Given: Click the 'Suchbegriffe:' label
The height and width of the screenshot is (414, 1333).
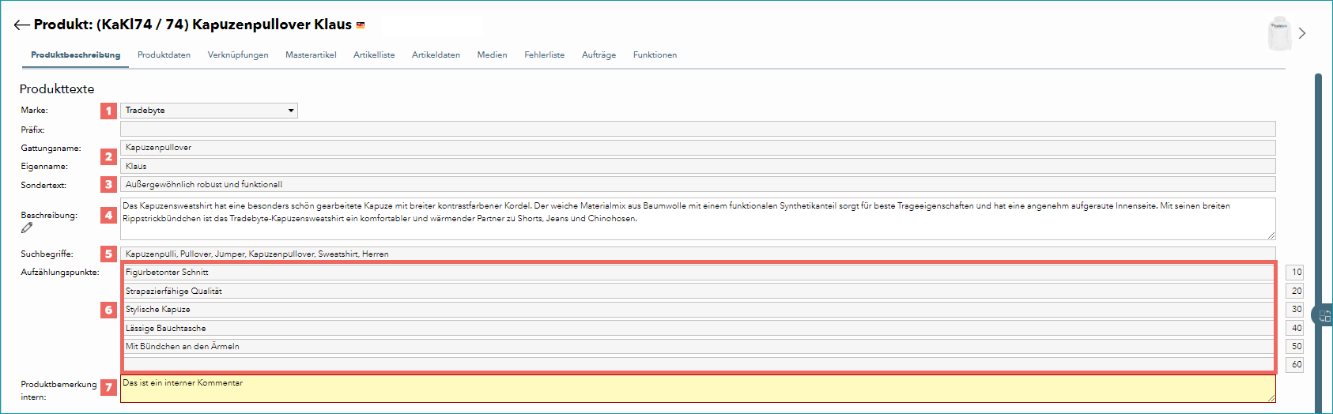Looking at the screenshot, I should pos(47,254).
